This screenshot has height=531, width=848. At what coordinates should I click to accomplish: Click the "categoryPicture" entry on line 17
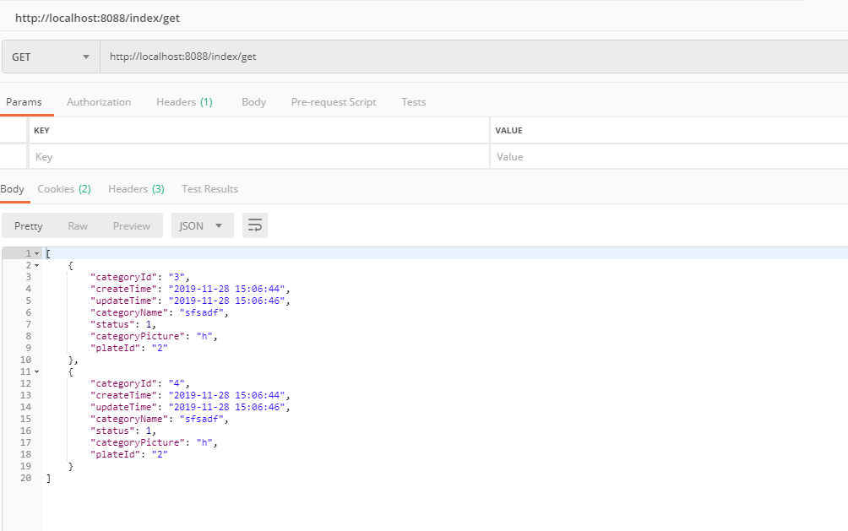pos(154,443)
